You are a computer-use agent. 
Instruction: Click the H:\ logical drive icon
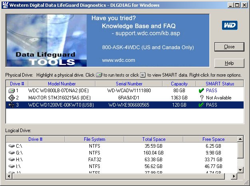click(12, 159)
